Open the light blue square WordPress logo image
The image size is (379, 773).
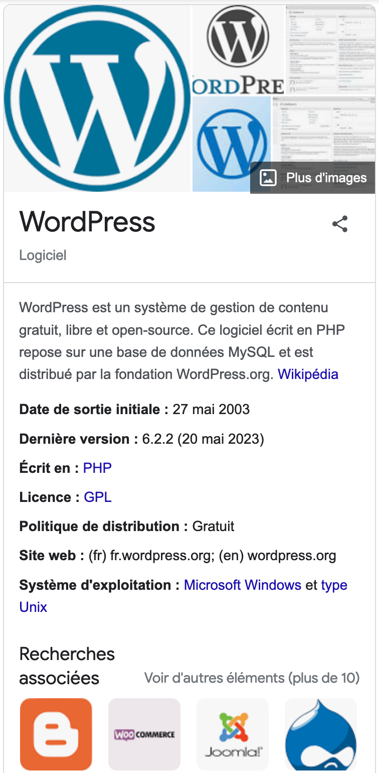(x=232, y=144)
